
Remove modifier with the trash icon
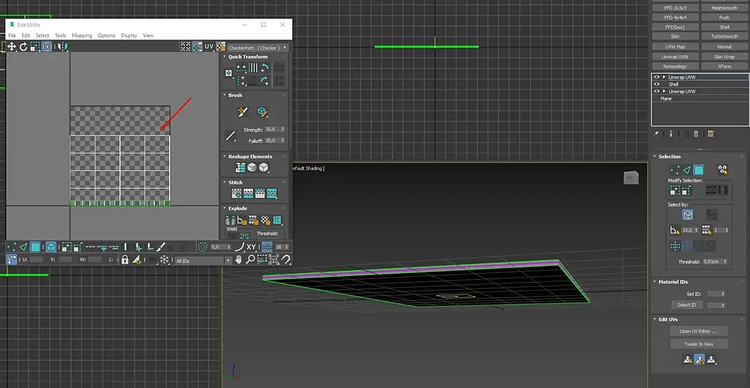point(696,134)
